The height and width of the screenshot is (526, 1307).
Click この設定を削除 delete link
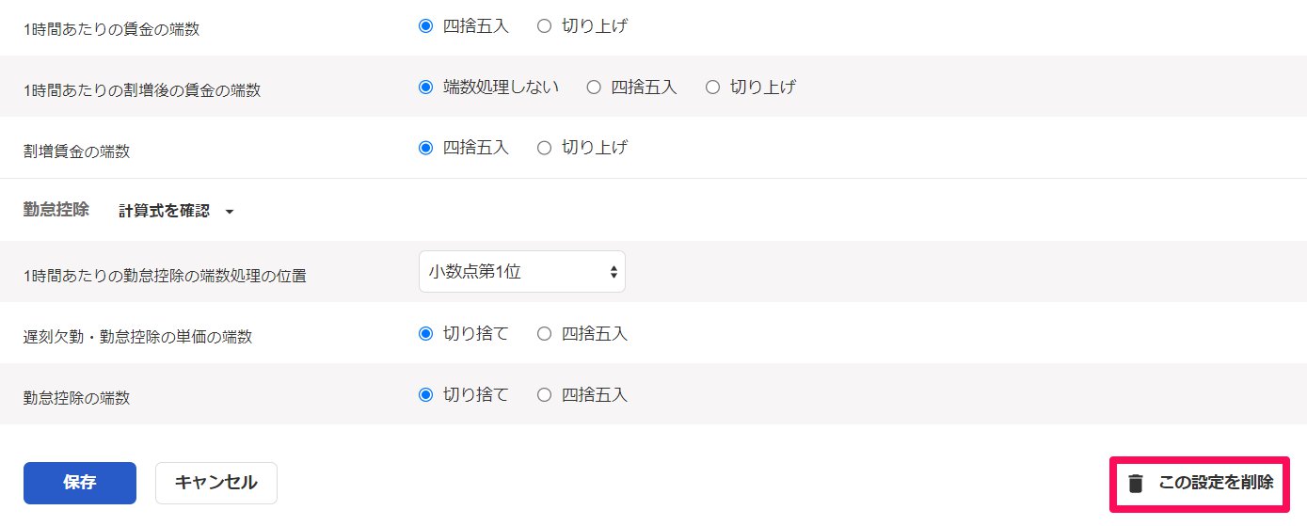click(x=1216, y=483)
